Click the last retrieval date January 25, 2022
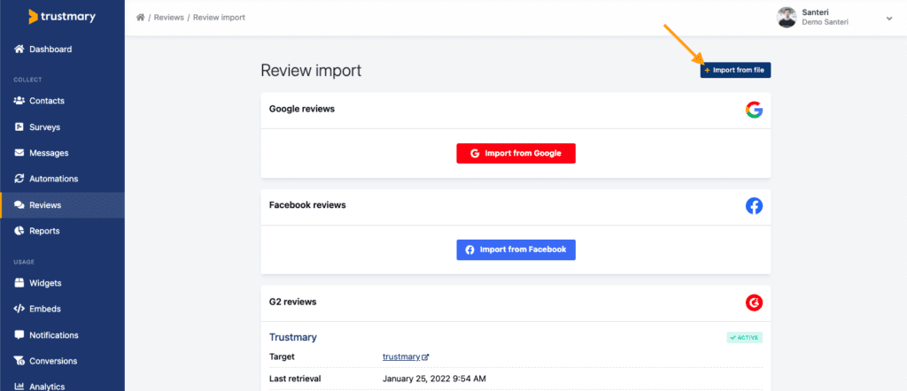This screenshot has width=907, height=391. (x=434, y=379)
